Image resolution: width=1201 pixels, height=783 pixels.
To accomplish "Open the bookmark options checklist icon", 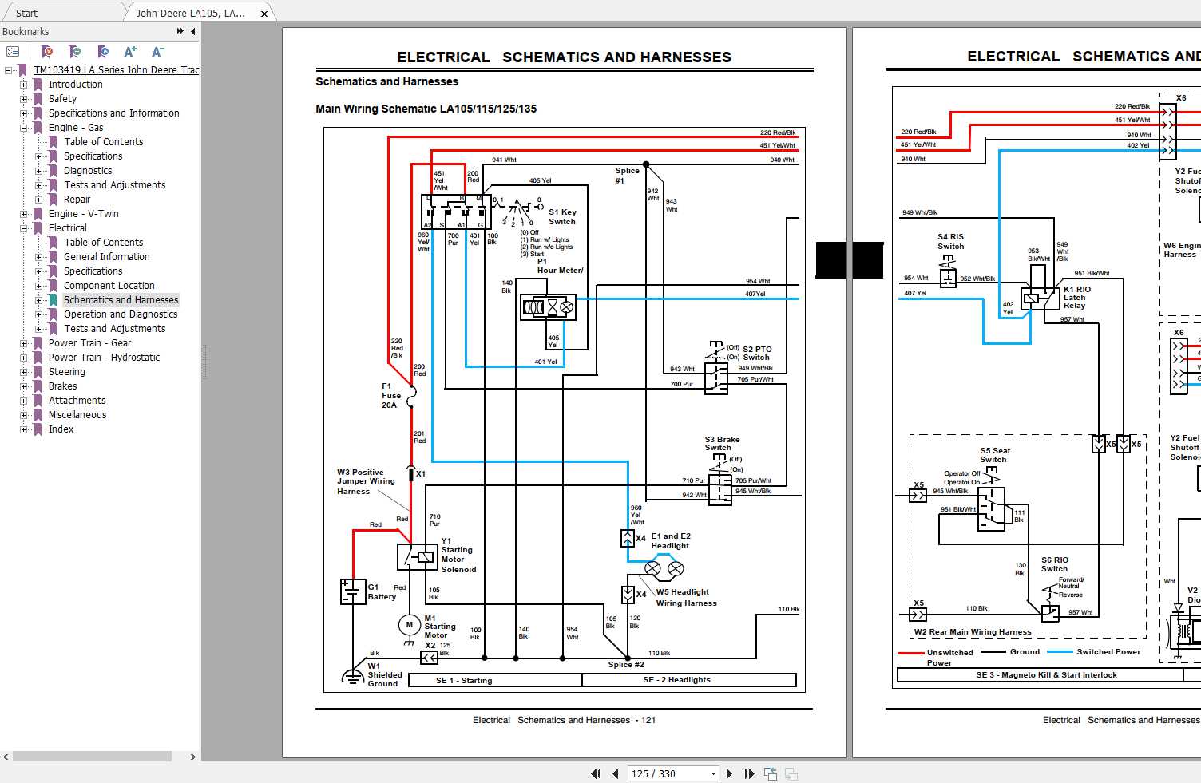I will [13, 52].
